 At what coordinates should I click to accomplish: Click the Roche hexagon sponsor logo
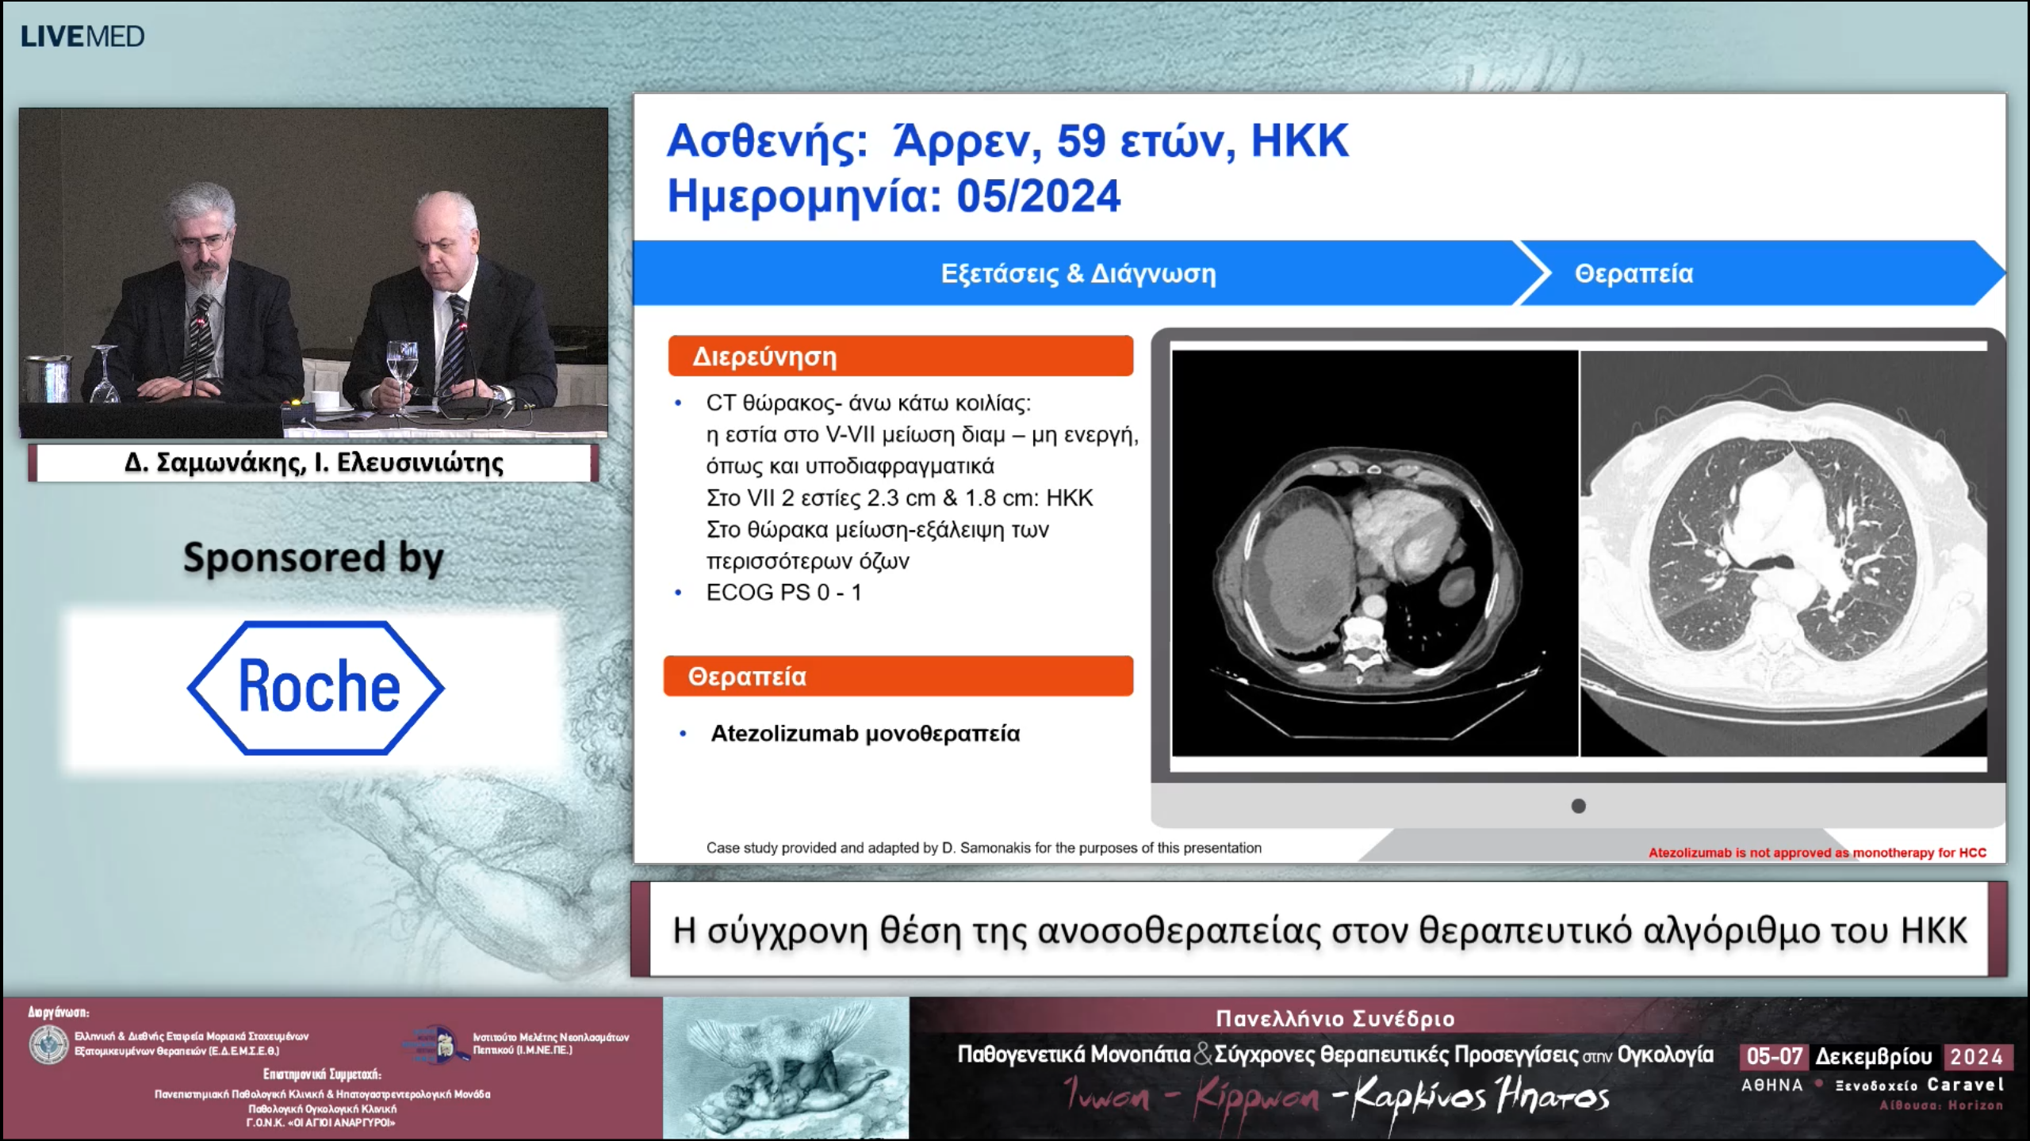tap(316, 687)
